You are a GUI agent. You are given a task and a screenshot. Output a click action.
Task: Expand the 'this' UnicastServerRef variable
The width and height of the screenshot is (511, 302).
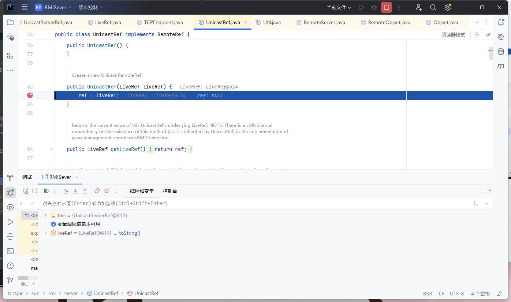tap(46, 215)
